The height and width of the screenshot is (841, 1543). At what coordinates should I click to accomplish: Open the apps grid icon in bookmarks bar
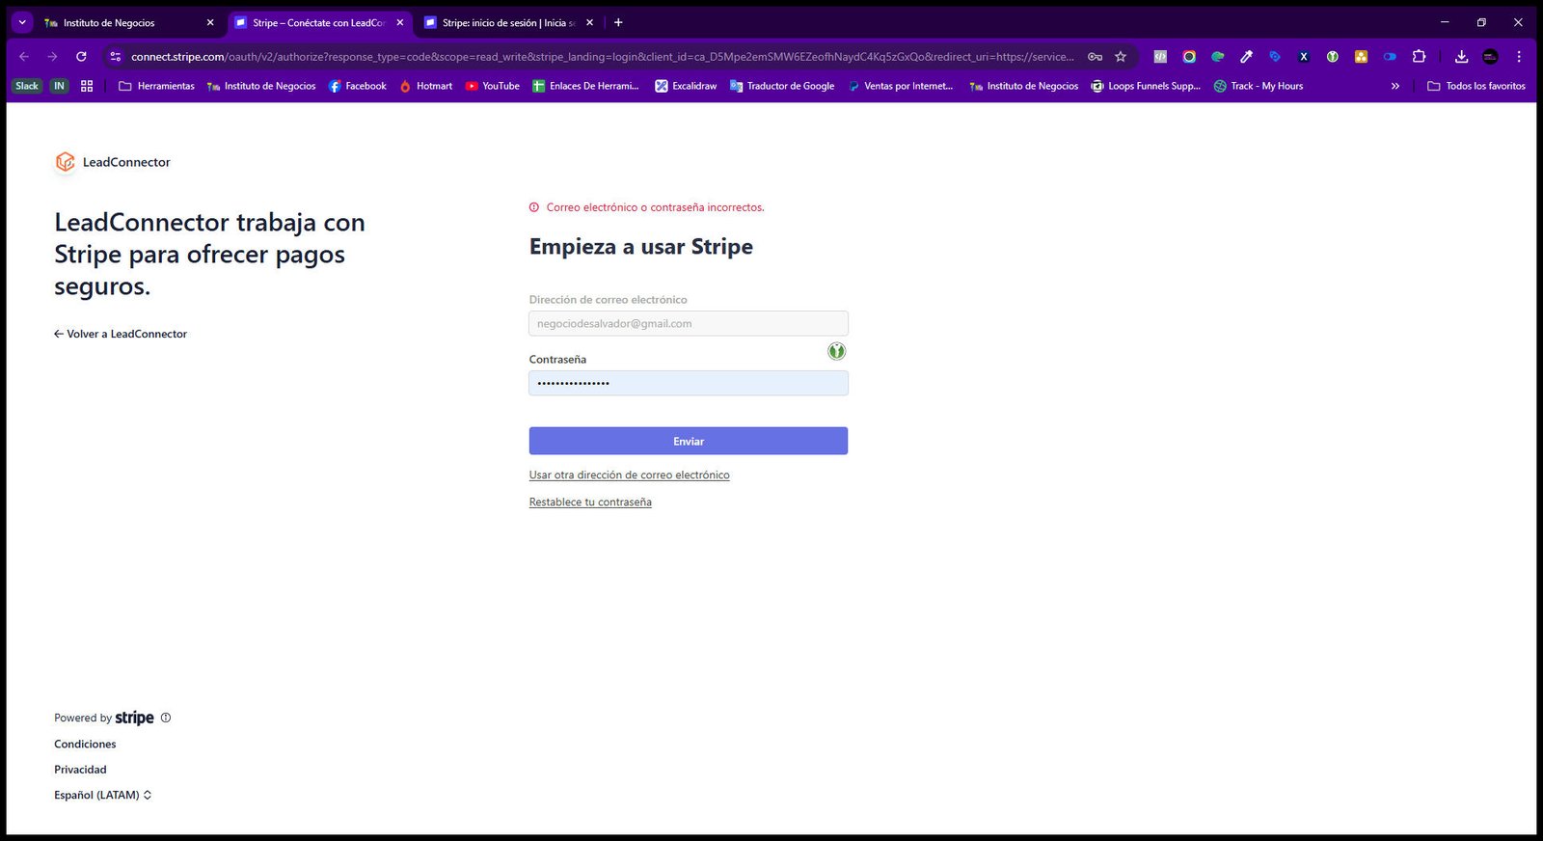tap(87, 86)
